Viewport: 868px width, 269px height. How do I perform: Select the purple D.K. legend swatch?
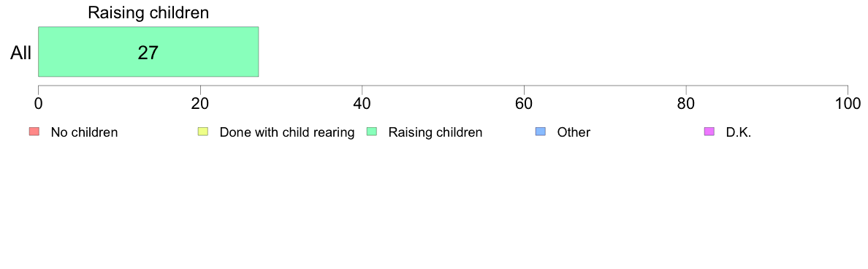pos(709,132)
